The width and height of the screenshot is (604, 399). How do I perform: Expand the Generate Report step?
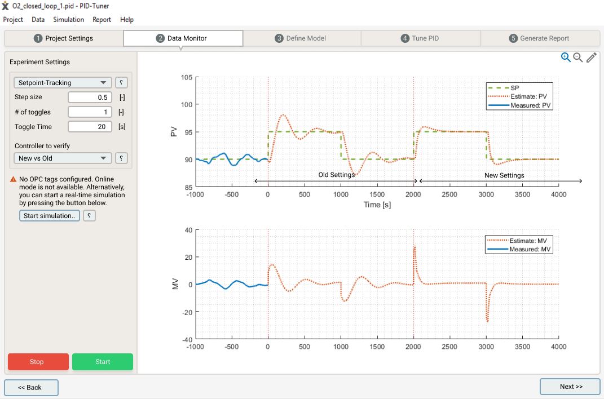coord(540,38)
